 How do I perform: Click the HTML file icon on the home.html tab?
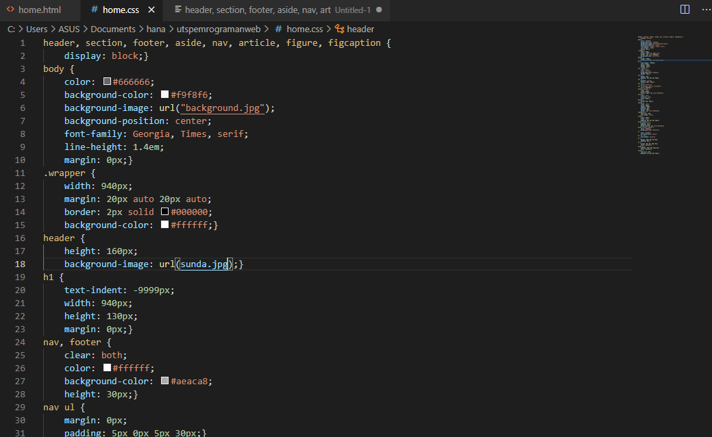[10, 9]
